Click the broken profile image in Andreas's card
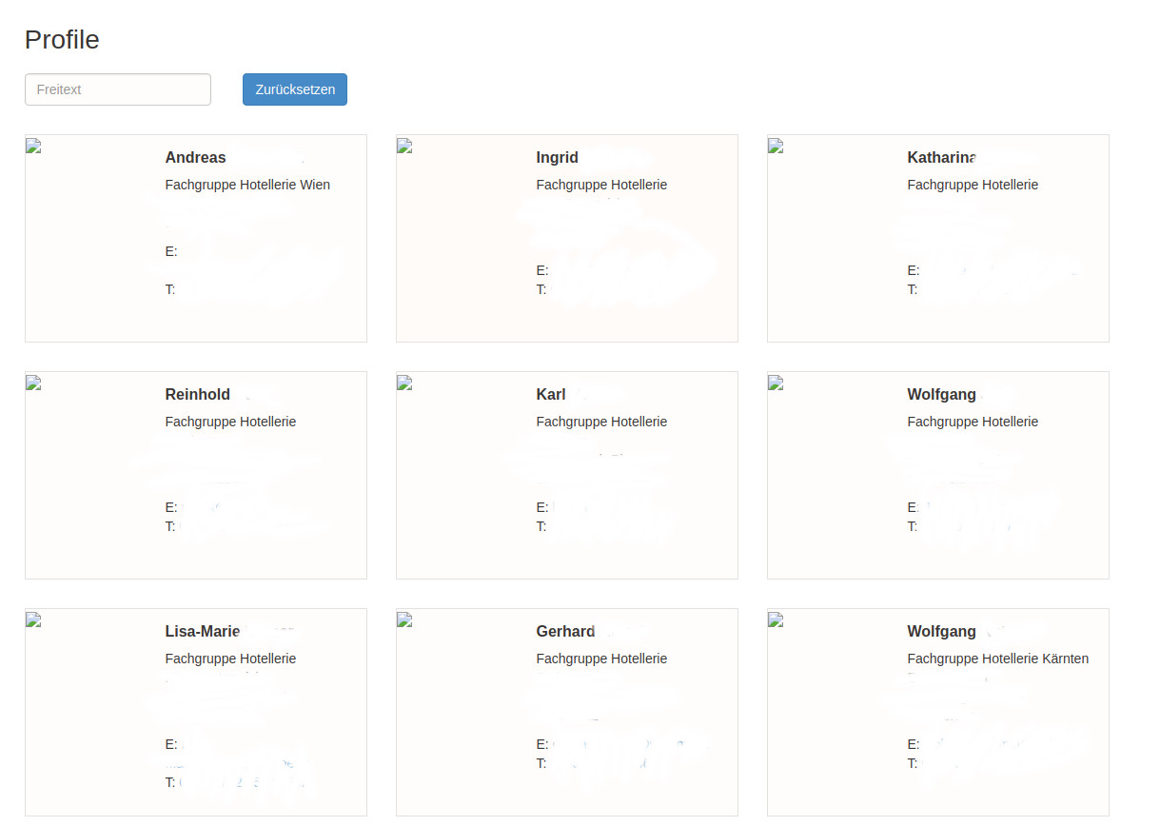The width and height of the screenshot is (1160, 826). 33,146
